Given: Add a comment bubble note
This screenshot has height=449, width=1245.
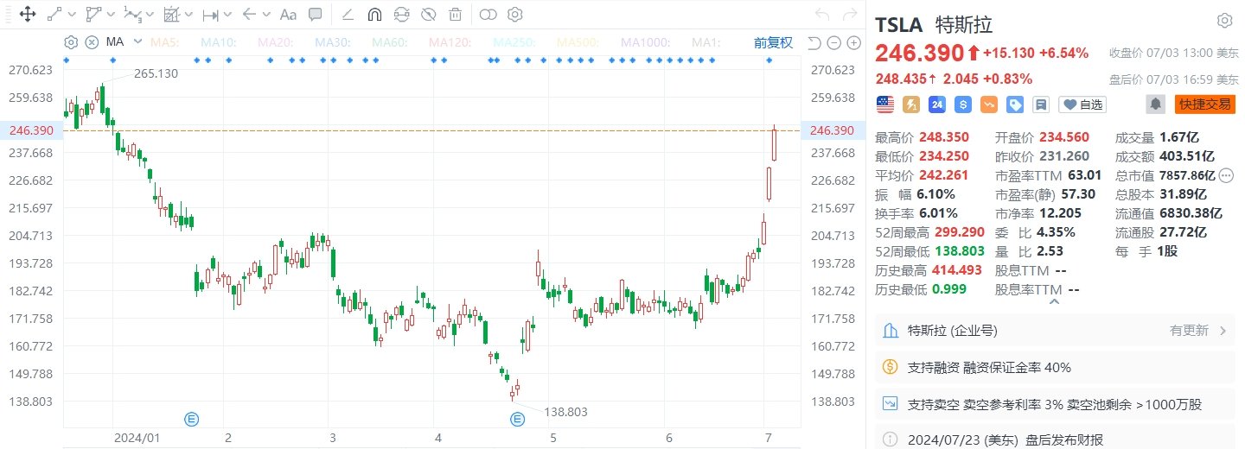Looking at the screenshot, I should (x=316, y=14).
